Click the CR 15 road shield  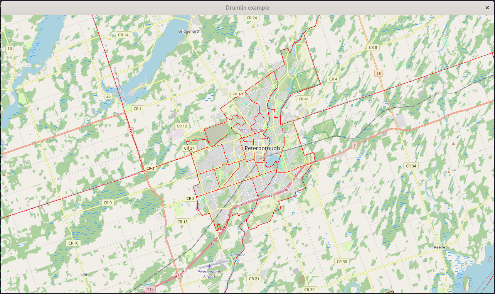pyautogui.click(x=182, y=222)
